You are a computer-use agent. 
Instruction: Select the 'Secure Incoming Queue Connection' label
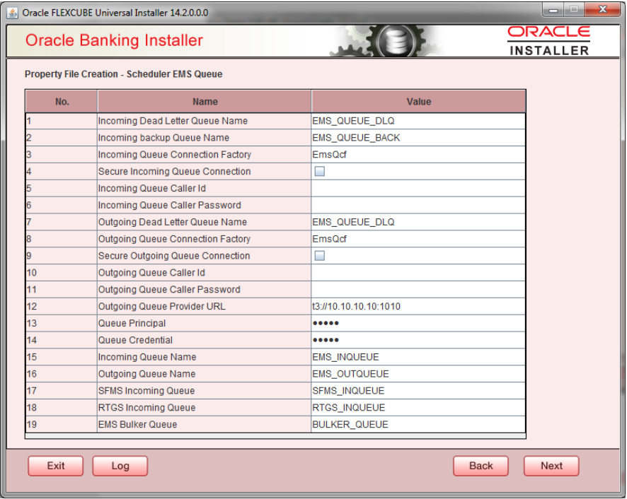174,171
